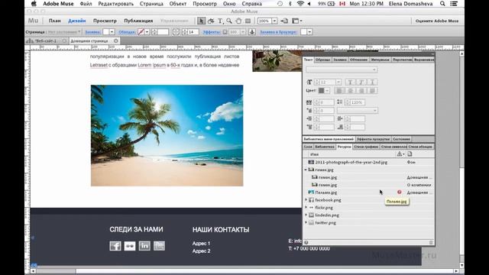This screenshot has width=489, height=275.
Task: Click the Flickr icon in the footer
Action: [x=130, y=246]
